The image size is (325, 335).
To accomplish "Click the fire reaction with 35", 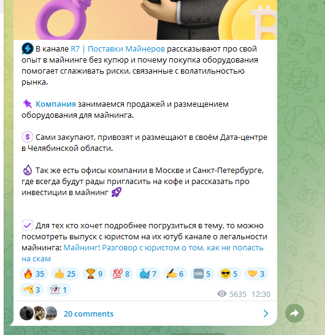I will (x=34, y=274).
